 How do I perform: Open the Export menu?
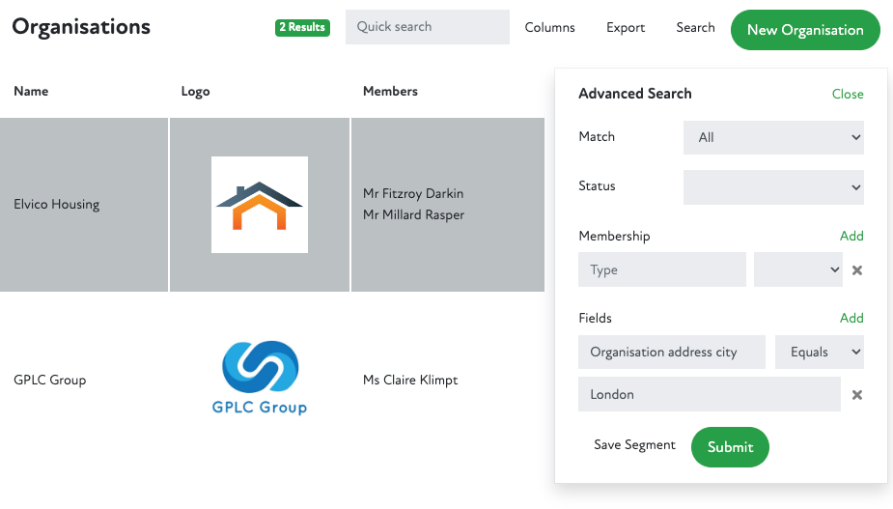click(x=626, y=28)
